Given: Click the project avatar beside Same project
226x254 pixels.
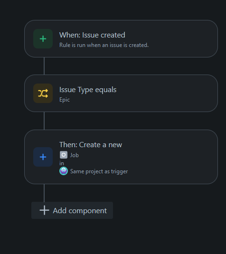Looking at the screenshot, I should [x=64, y=171].
